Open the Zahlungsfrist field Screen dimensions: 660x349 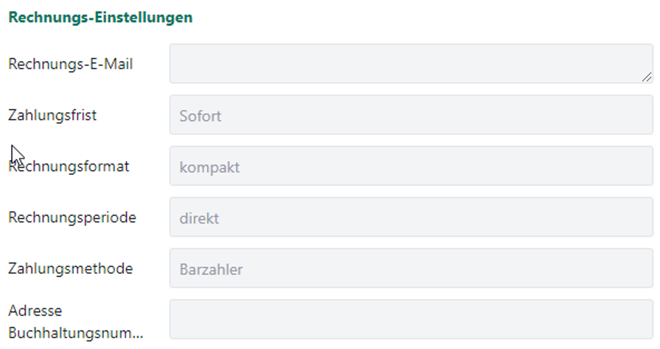411,115
